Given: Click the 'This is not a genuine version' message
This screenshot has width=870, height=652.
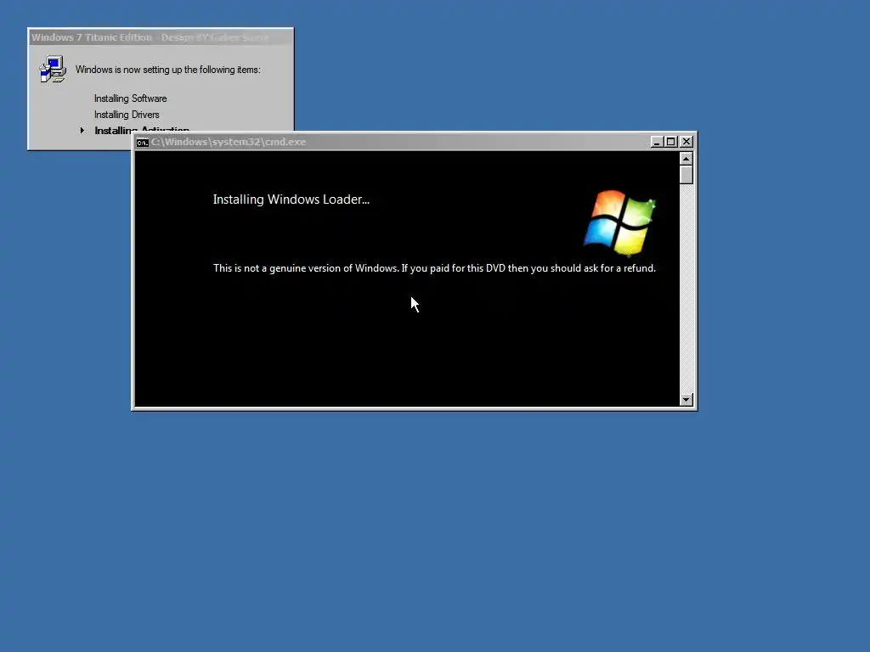Looking at the screenshot, I should [434, 268].
